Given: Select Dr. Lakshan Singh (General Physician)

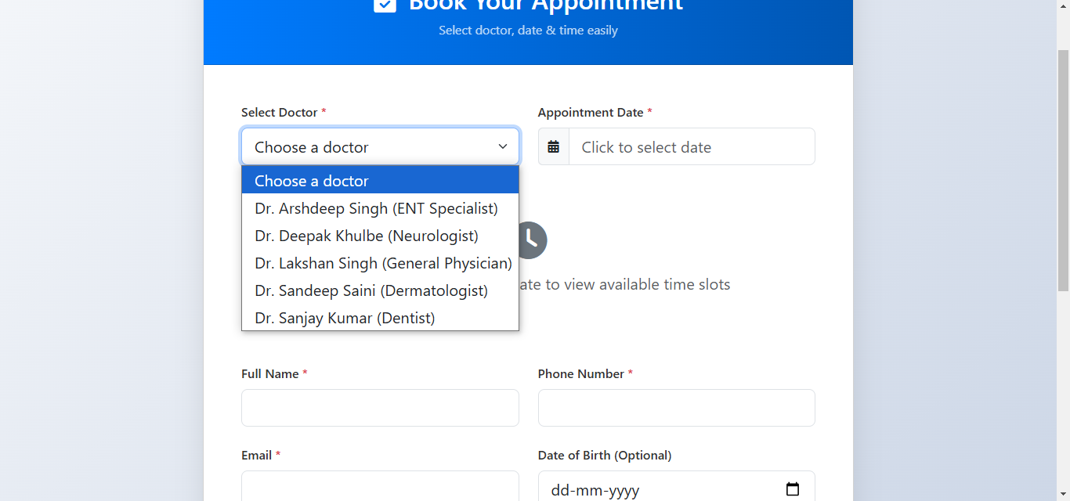Looking at the screenshot, I should coord(382,263).
